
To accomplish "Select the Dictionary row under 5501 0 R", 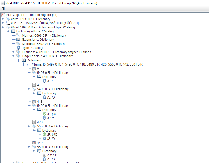I will (49, 151).
